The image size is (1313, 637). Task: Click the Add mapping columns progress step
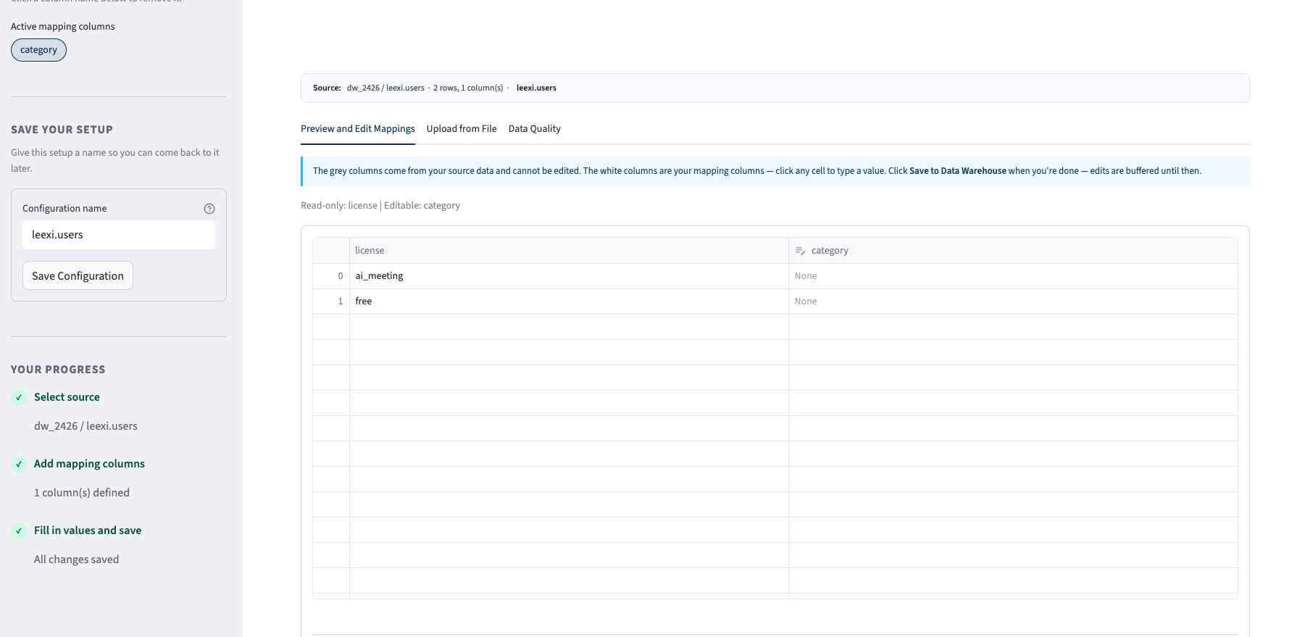(x=89, y=464)
